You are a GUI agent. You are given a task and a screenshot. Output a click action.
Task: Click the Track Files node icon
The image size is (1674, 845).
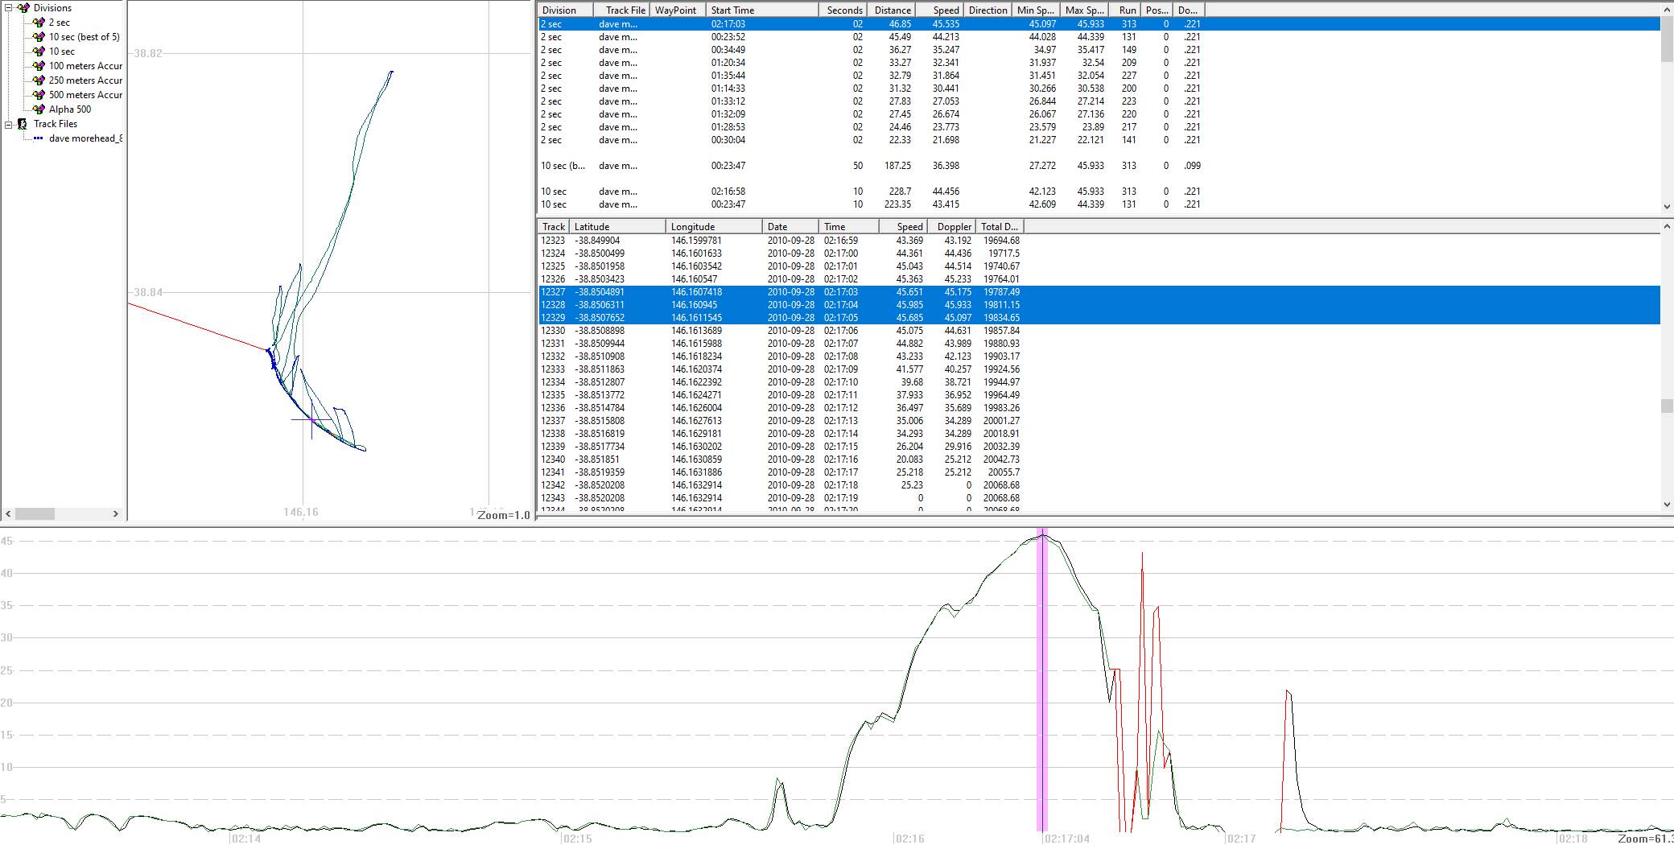click(x=23, y=124)
